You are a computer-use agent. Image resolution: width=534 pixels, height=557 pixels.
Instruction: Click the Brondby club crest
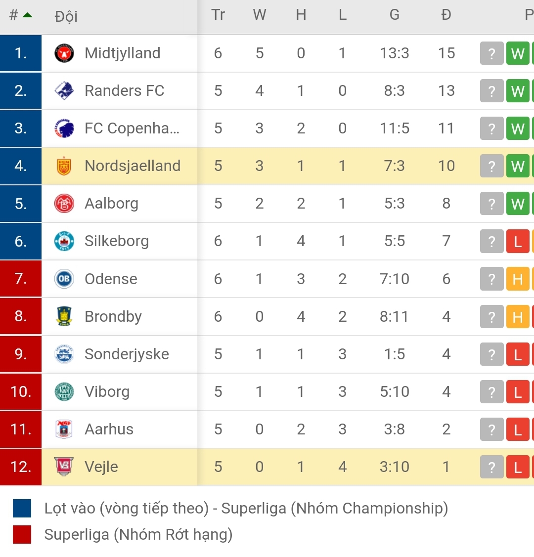pyautogui.click(x=64, y=316)
